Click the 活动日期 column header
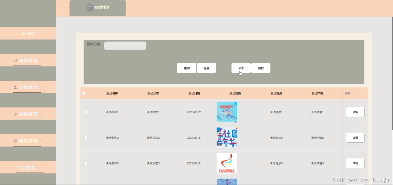Viewport: 393px width, 185px height. pyautogui.click(x=194, y=93)
